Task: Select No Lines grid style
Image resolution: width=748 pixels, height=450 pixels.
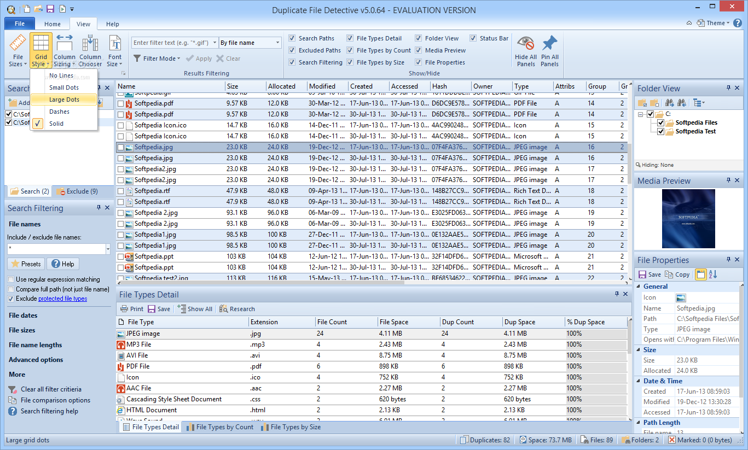Action: click(x=64, y=75)
